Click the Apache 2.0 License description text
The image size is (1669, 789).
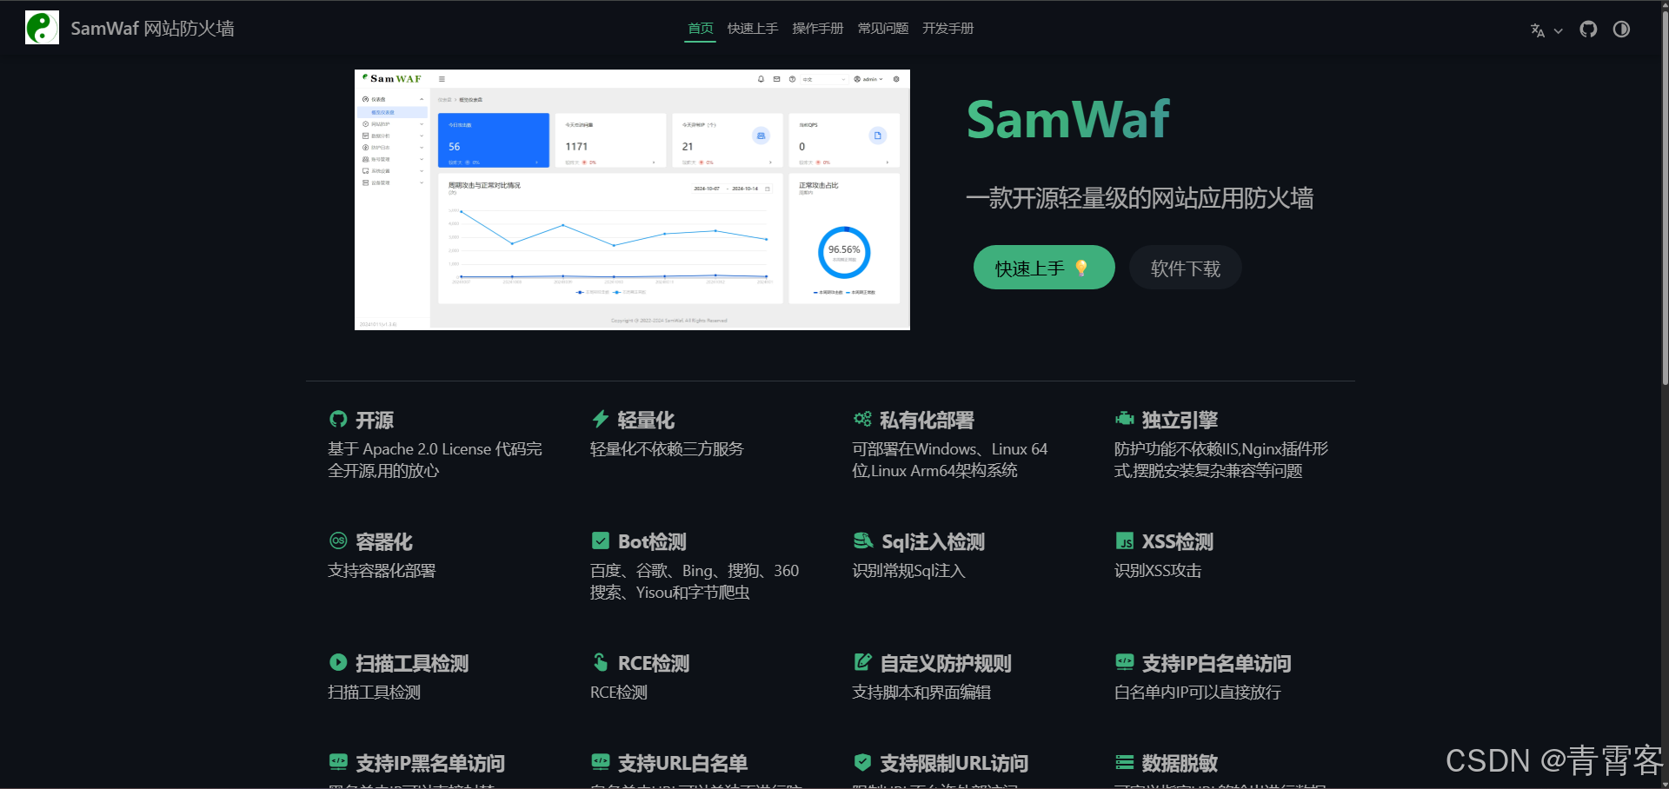click(435, 460)
